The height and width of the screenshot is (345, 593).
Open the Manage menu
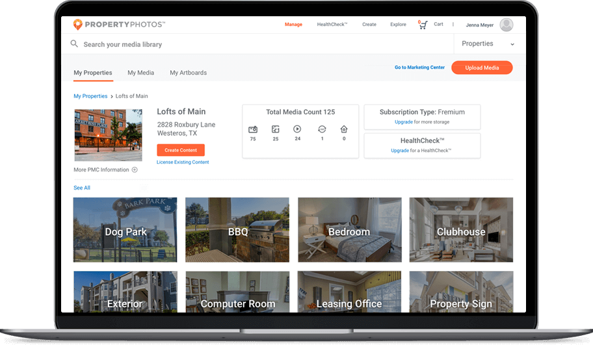point(293,25)
